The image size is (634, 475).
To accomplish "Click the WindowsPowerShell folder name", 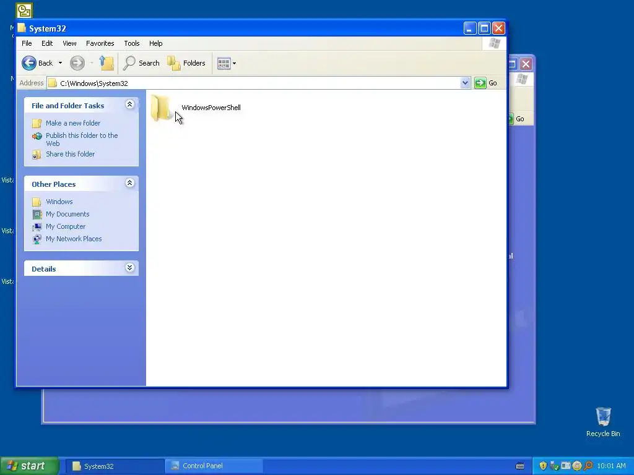I will (x=211, y=108).
